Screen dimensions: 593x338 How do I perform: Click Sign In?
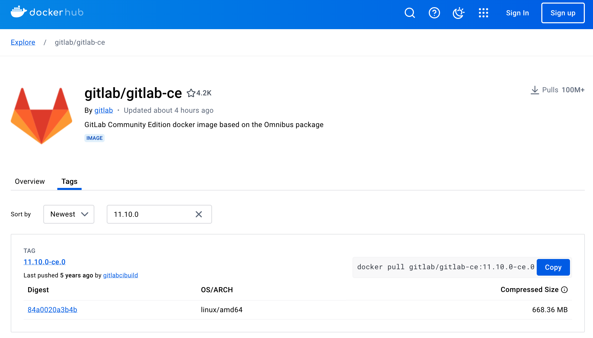(x=517, y=13)
